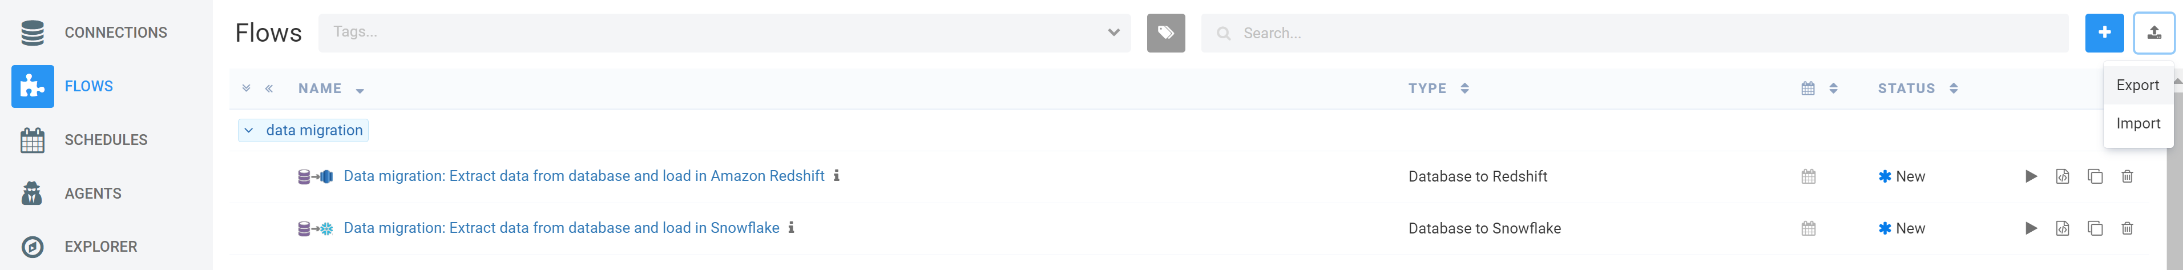Image resolution: width=2183 pixels, height=270 pixels.
Task: Click into the Search flows field
Action: [x=1634, y=33]
